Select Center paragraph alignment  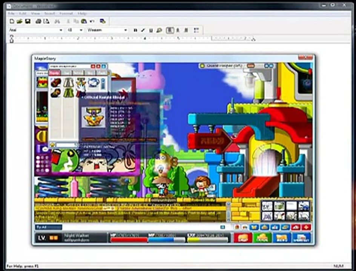178,30
